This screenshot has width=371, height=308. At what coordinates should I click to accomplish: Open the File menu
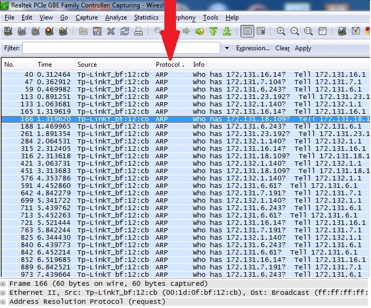click(x=10, y=17)
